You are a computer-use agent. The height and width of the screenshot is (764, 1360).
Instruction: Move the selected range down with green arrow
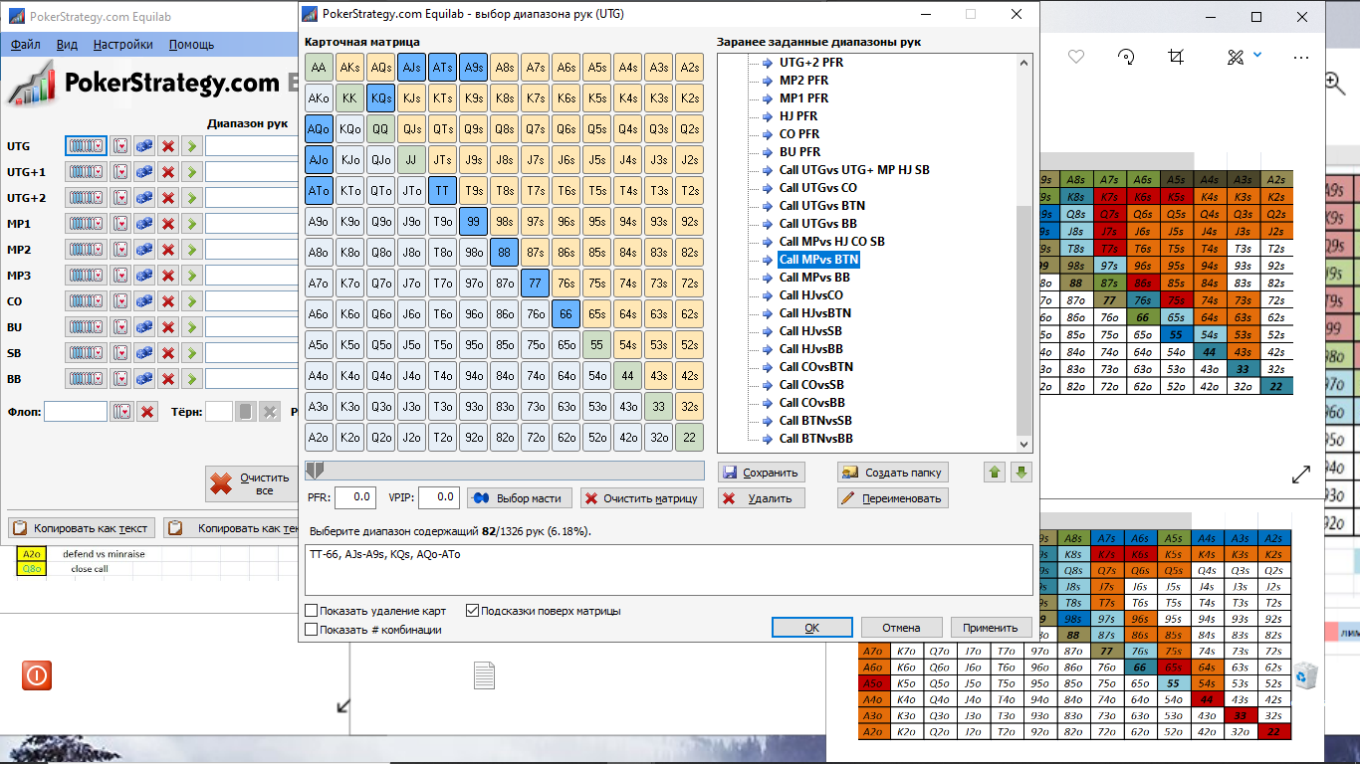tap(1020, 472)
